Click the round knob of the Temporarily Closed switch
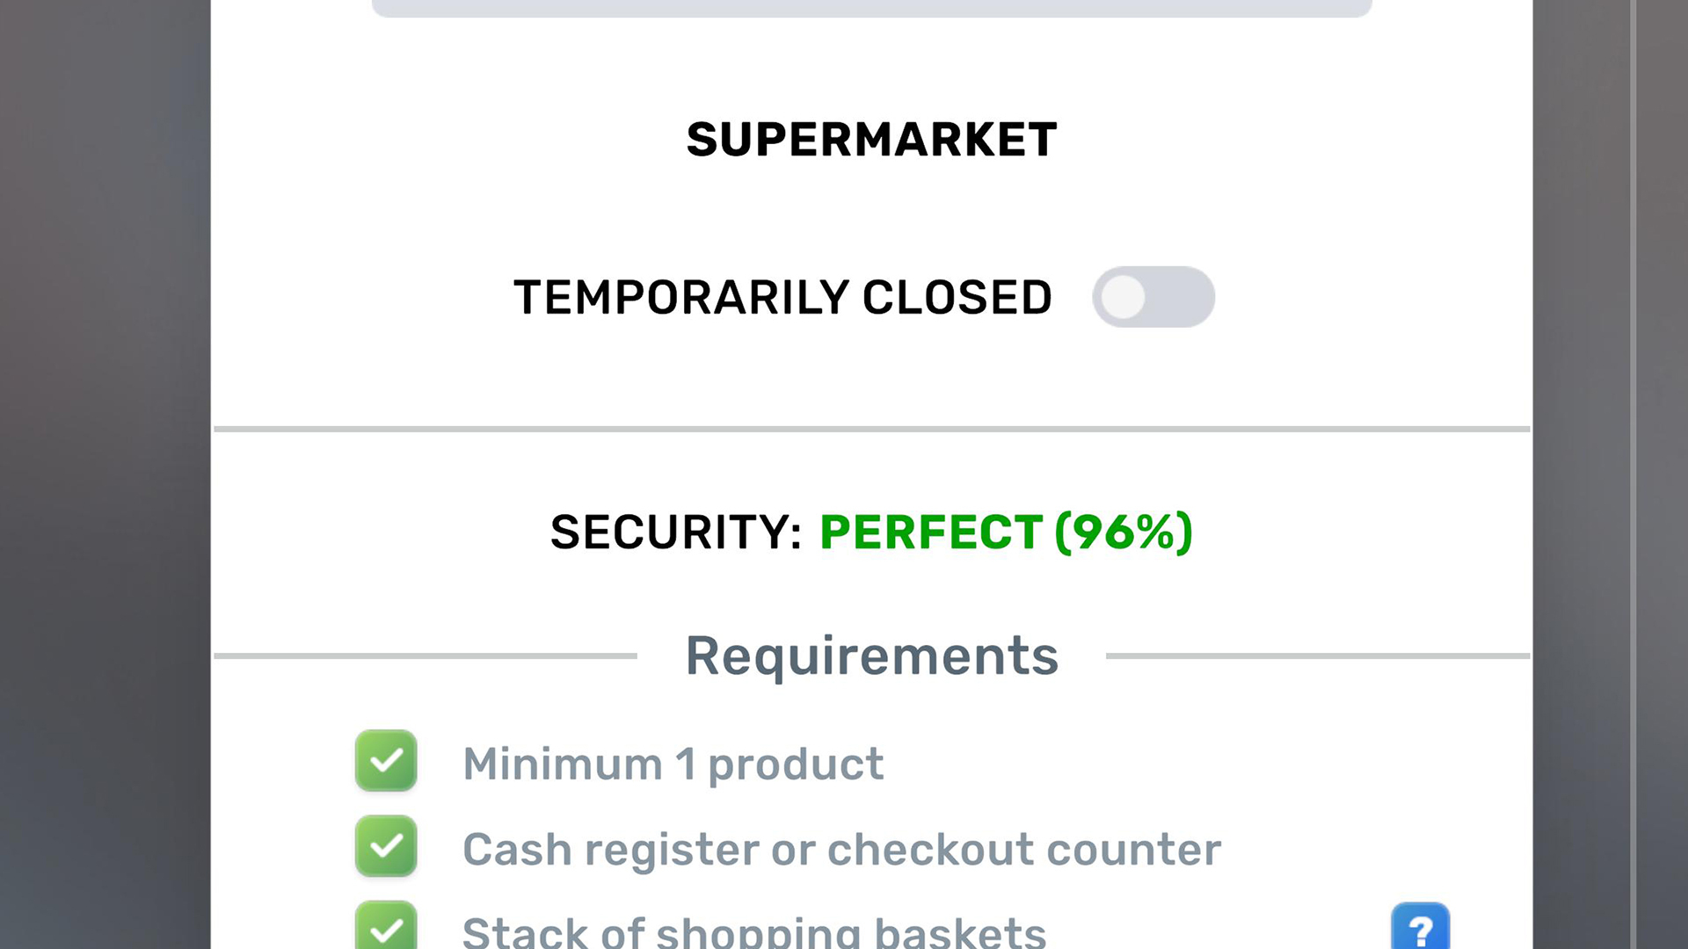Image resolution: width=1688 pixels, height=949 pixels. click(x=1124, y=297)
